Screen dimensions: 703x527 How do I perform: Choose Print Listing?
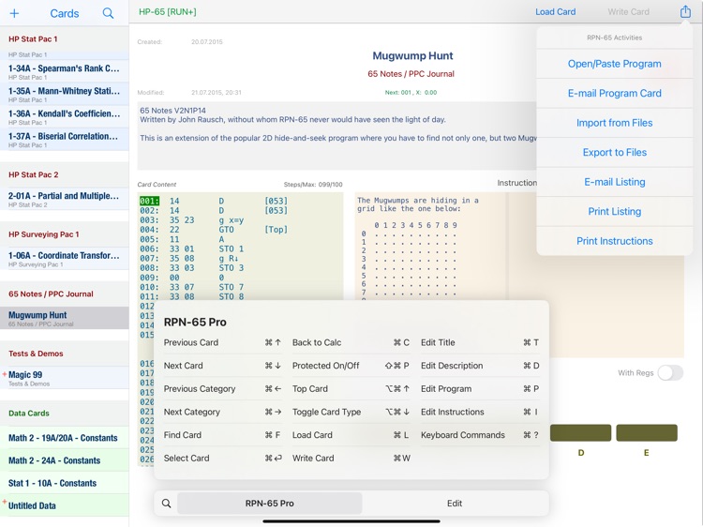pyautogui.click(x=614, y=211)
